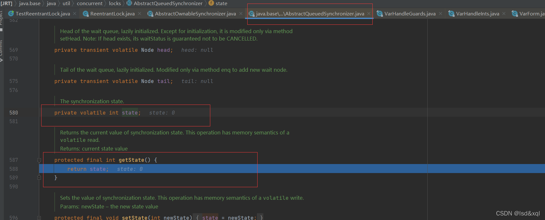Open the VarHandleInts.java tab
Screen dimensions: 545x220
point(477,14)
